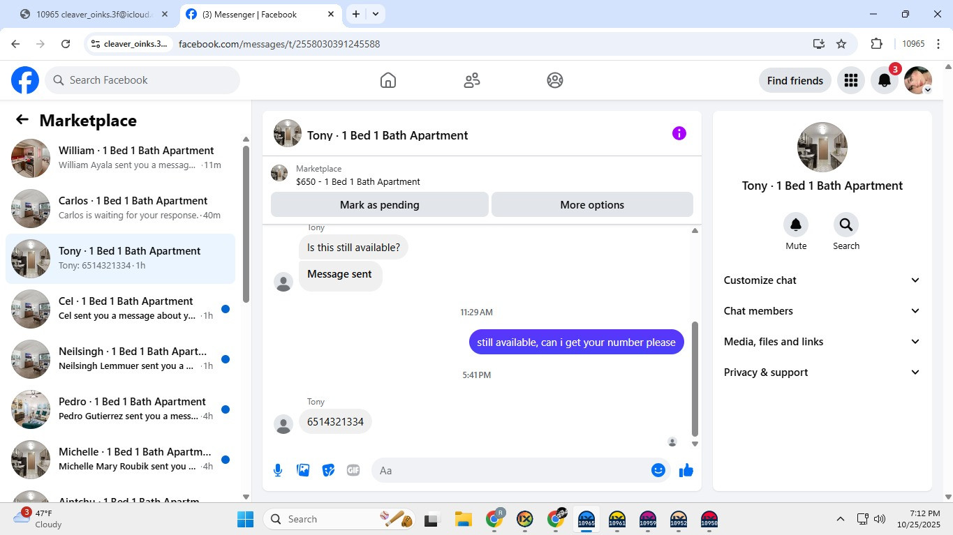
Task: Open browser extensions puzzle icon
Action: (877, 44)
